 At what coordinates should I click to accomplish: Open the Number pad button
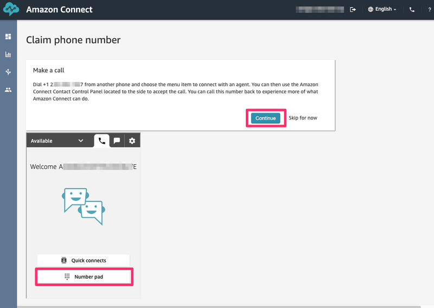point(84,277)
